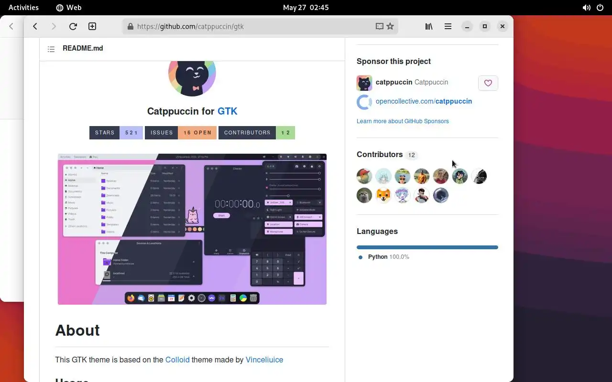
Task: Click the Catppuccin cat logo image
Action: 192,78
